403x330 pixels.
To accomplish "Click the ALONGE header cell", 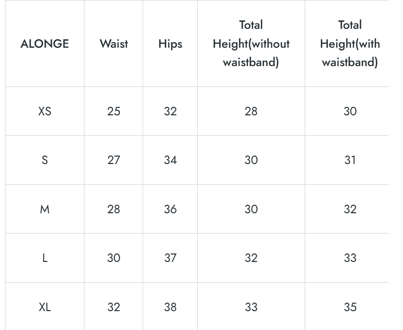I will point(45,44).
